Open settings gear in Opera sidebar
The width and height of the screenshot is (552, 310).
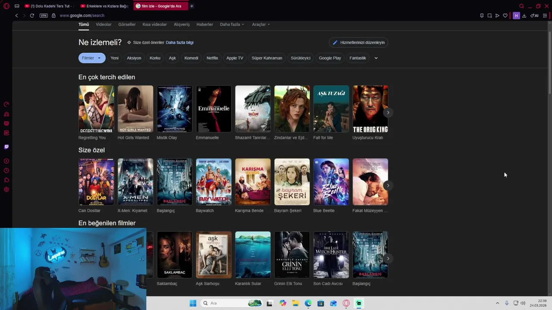pos(6,189)
